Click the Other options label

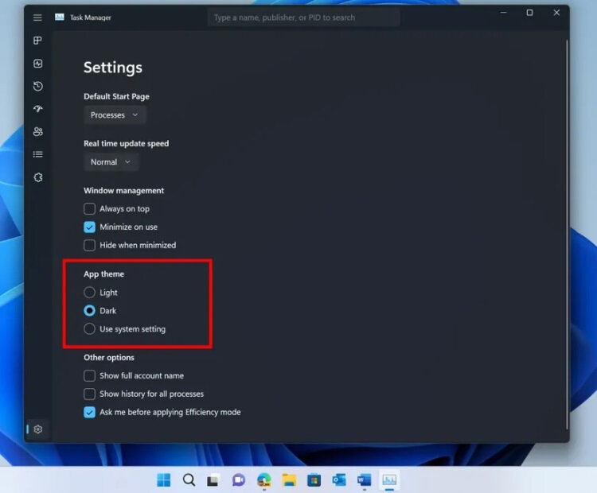[109, 358]
